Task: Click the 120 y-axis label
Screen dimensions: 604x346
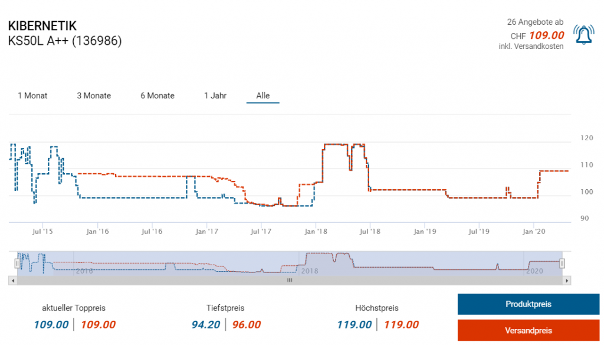Action: point(586,138)
